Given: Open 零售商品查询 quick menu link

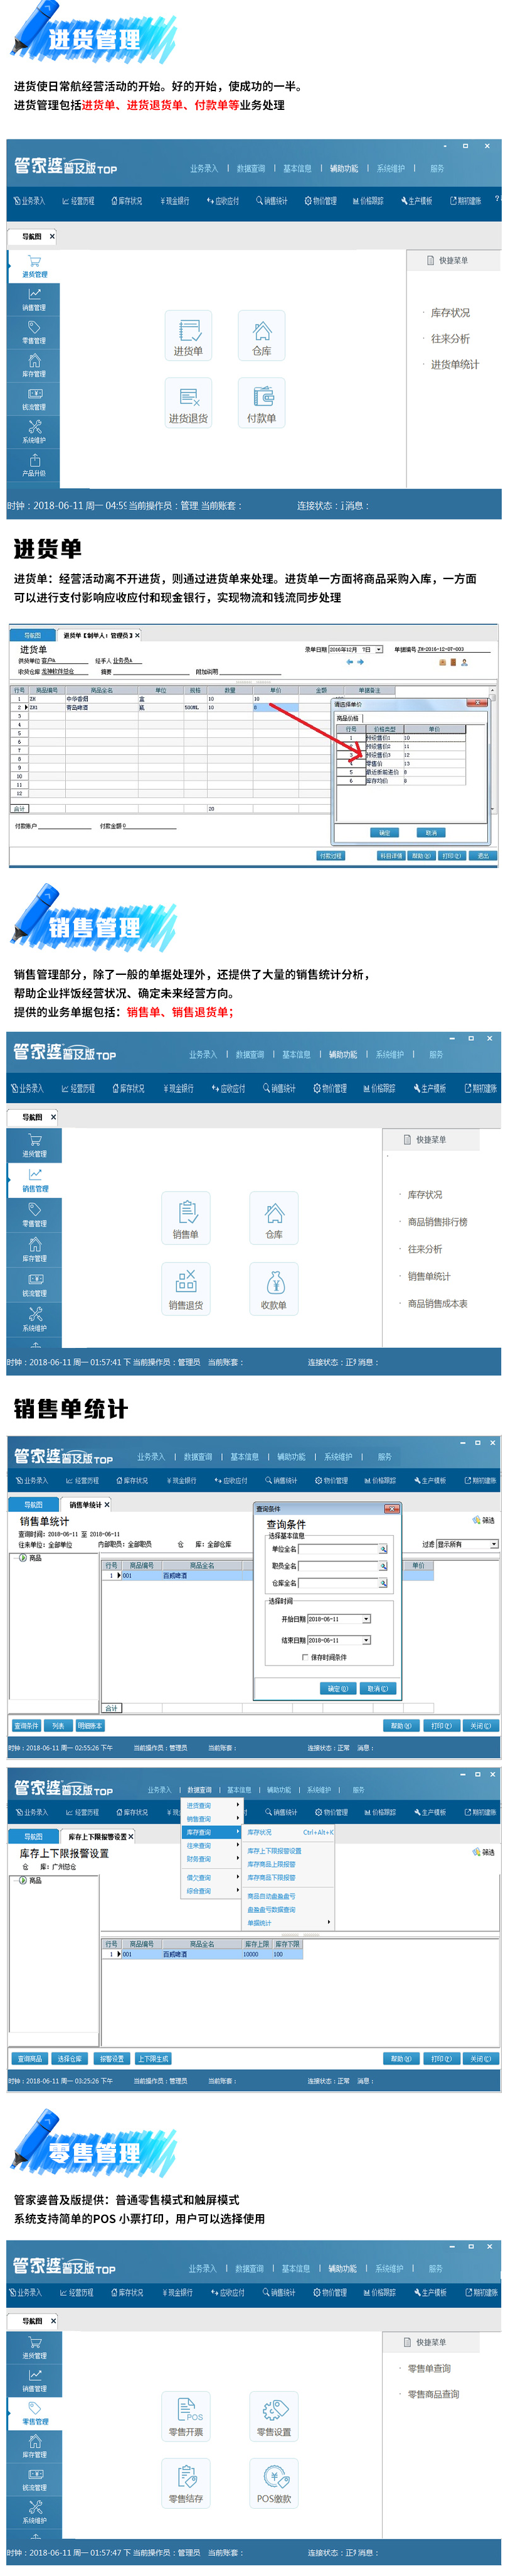Looking at the screenshot, I should 433,2395.
